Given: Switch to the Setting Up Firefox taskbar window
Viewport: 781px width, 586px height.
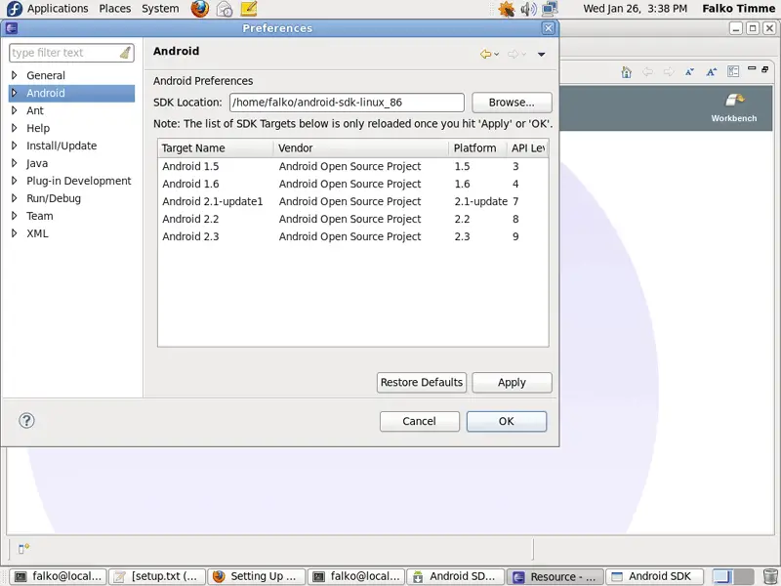Looking at the screenshot, I should click(257, 576).
